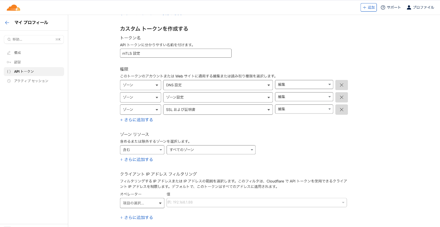Expand the オペレーター 項目の選択 dropdown
The width and height of the screenshot is (440, 227).
142,203
